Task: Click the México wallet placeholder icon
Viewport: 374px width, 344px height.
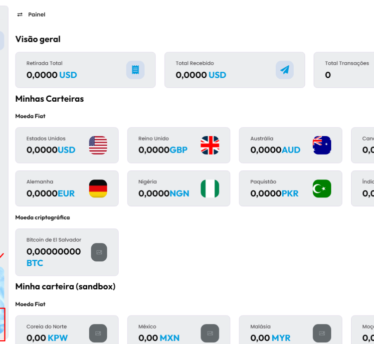Action: 210,333
